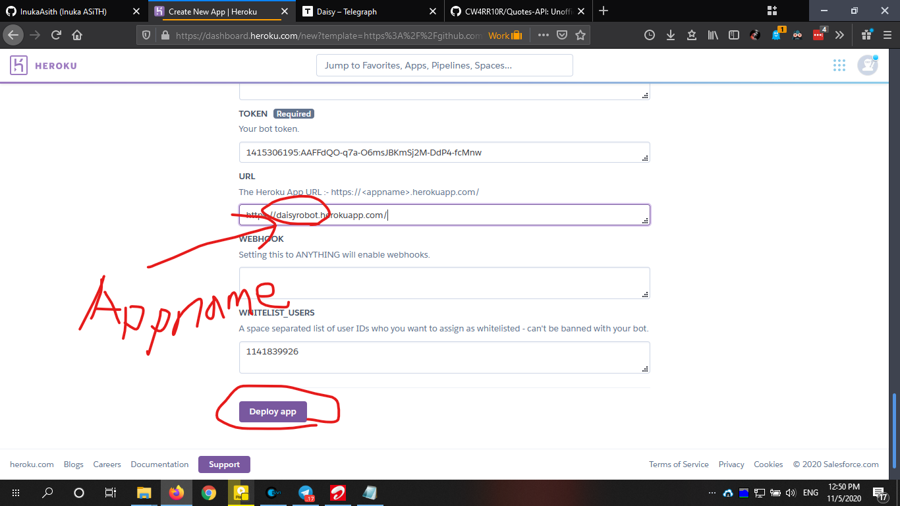Open the Ghostery extension with badge 1

(x=777, y=34)
